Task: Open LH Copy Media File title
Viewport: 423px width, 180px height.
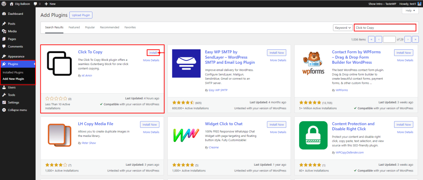Action: pyautogui.click(x=95, y=124)
